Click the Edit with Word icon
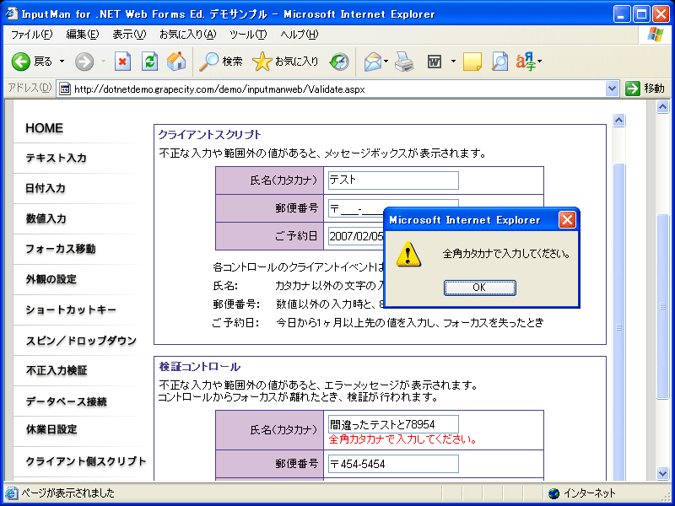 coord(435,61)
